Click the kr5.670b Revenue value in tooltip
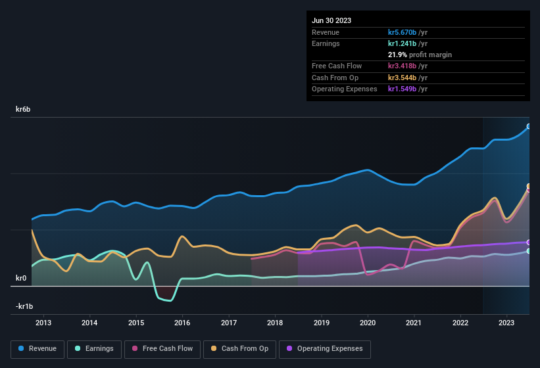Screen dimensions: 540x368 (407, 32)
